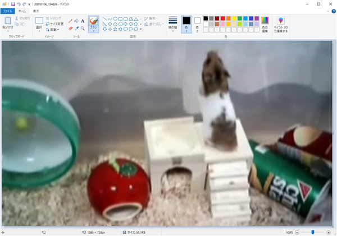Click the zoom in plus button
The image size is (337, 236).
tap(329, 232)
